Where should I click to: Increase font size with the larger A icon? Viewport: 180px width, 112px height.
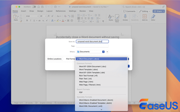pyautogui.click(x=49, y=16)
